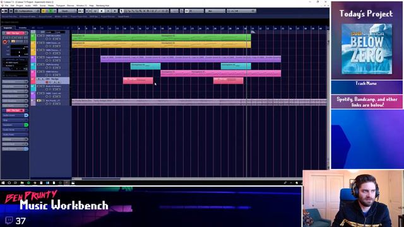Mute the green first track
Screen dimensions: 404x227
coord(39,35)
